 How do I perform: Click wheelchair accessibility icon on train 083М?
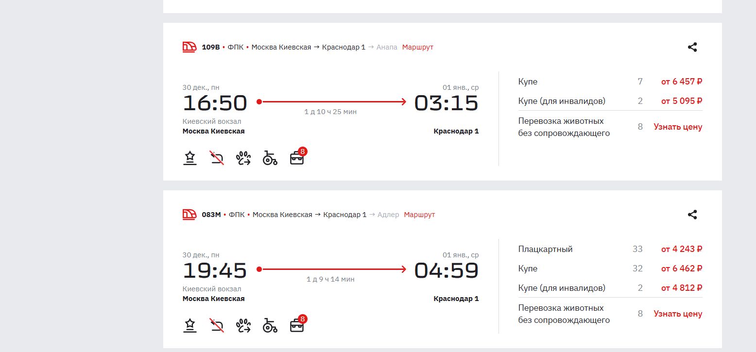(x=270, y=326)
